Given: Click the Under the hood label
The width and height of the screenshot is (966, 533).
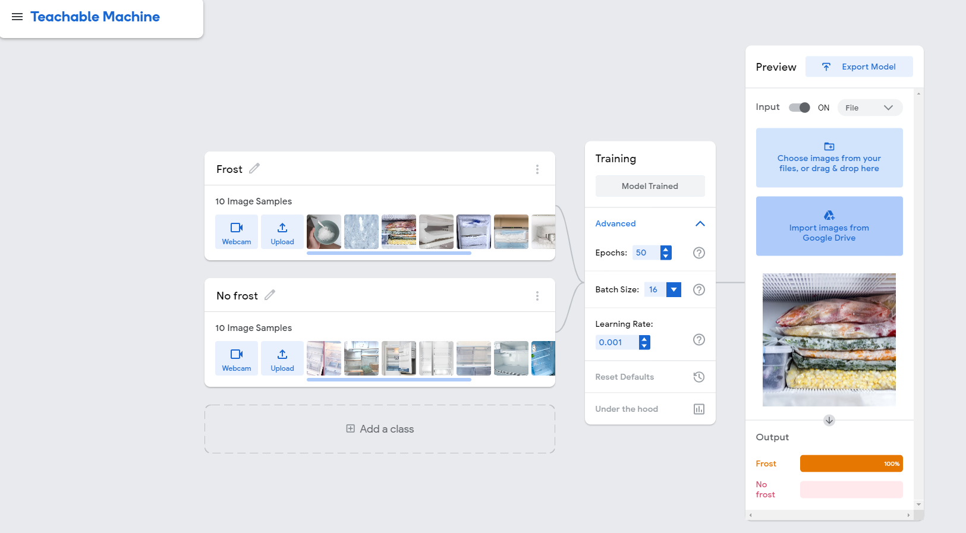Looking at the screenshot, I should [627, 409].
